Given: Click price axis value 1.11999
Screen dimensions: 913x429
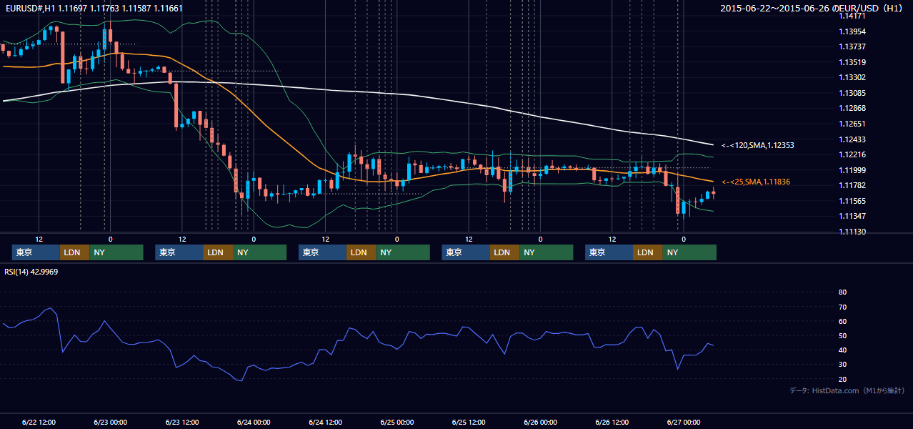Looking at the screenshot, I should 852,170.
